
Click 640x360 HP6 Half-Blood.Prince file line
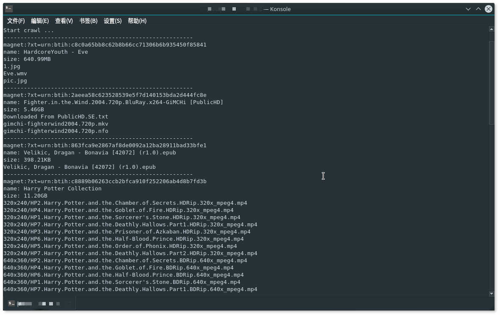click(x=123, y=275)
